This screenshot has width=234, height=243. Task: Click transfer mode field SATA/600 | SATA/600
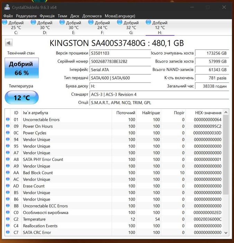click(120, 78)
